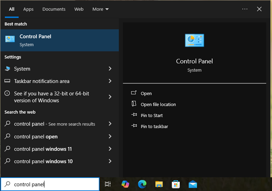Select the All filter tab
The height and width of the screenshot is (191, 272).
pos(12,9)
